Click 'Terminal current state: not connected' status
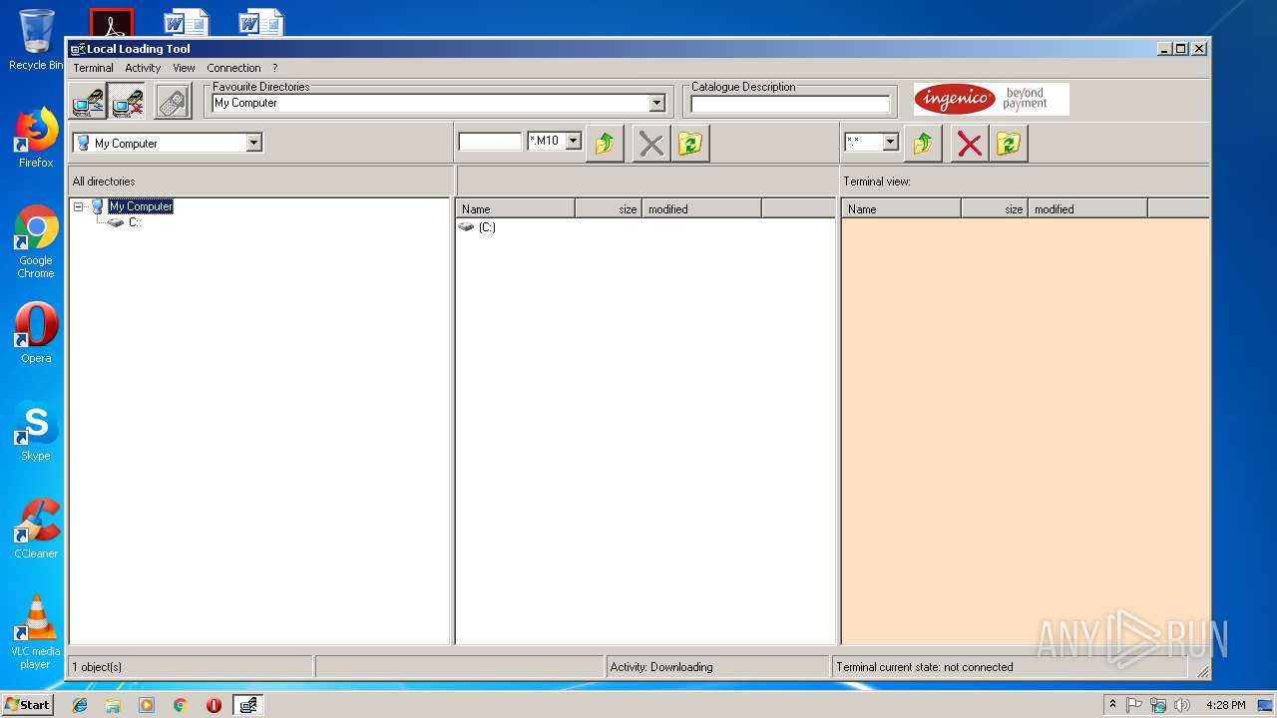 click(925, 667)
